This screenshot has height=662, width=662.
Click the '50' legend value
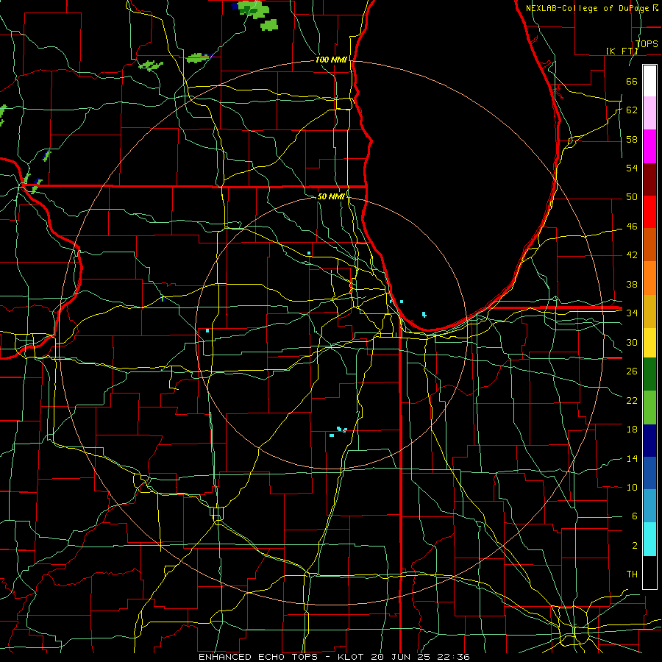(632, 197)
